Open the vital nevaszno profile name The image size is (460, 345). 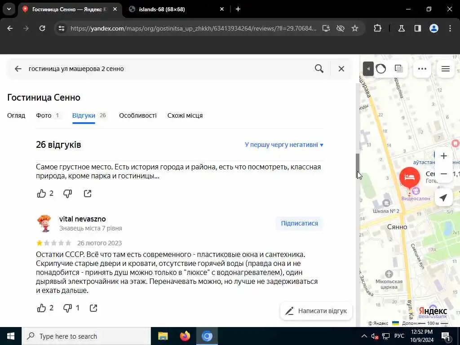[x=83, y=219]
